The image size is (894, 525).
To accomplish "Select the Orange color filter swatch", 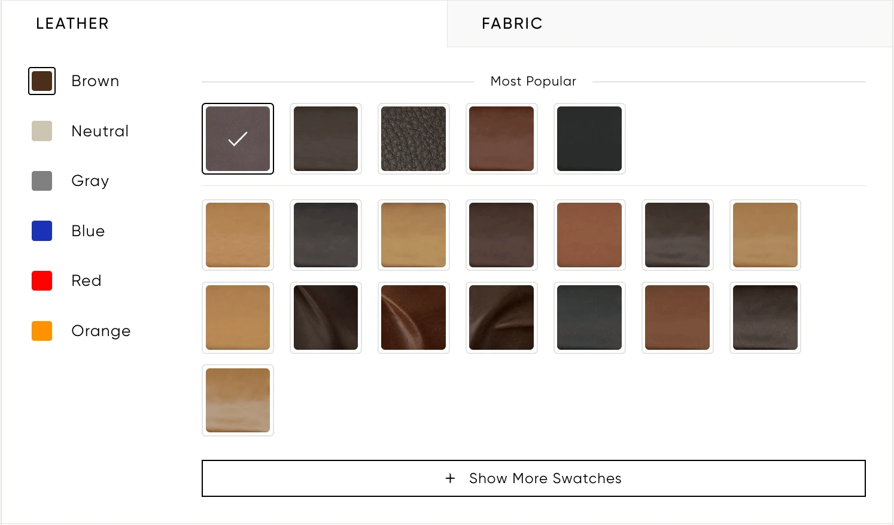I will pos(41,330).
